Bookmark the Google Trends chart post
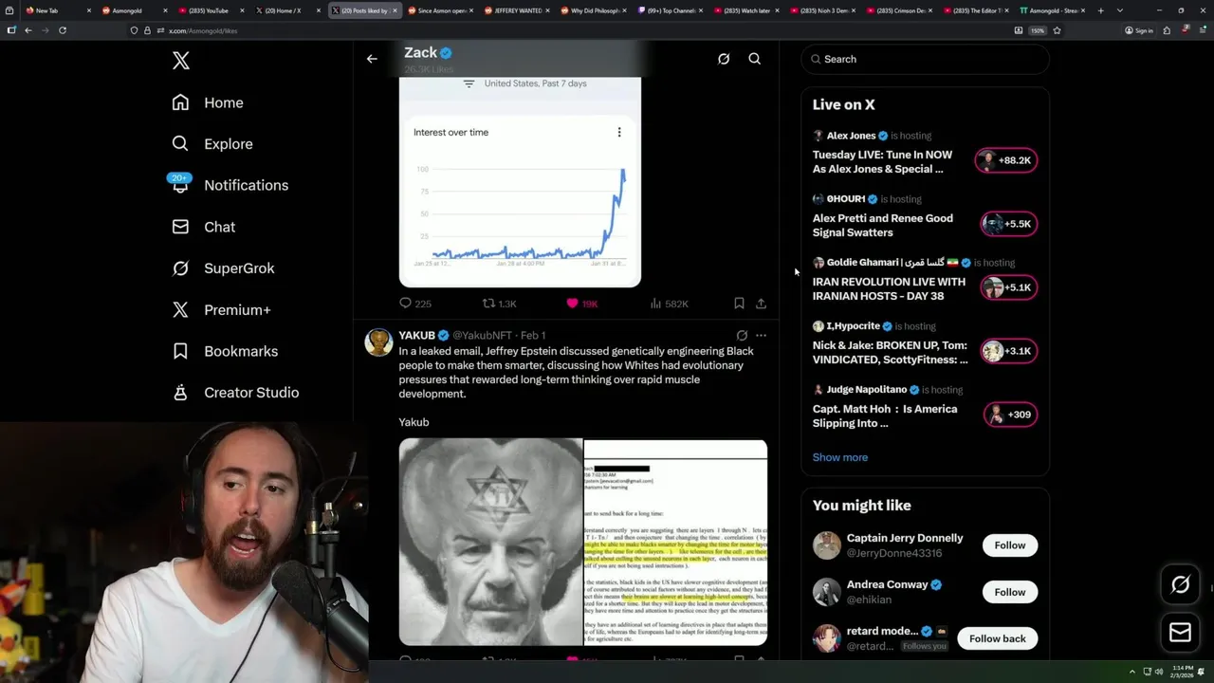The width and height of the screenshot is (1214, 683). pyautogui.click(x=739, y=304)
